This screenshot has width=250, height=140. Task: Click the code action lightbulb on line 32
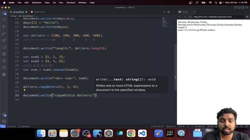(24, 90)
